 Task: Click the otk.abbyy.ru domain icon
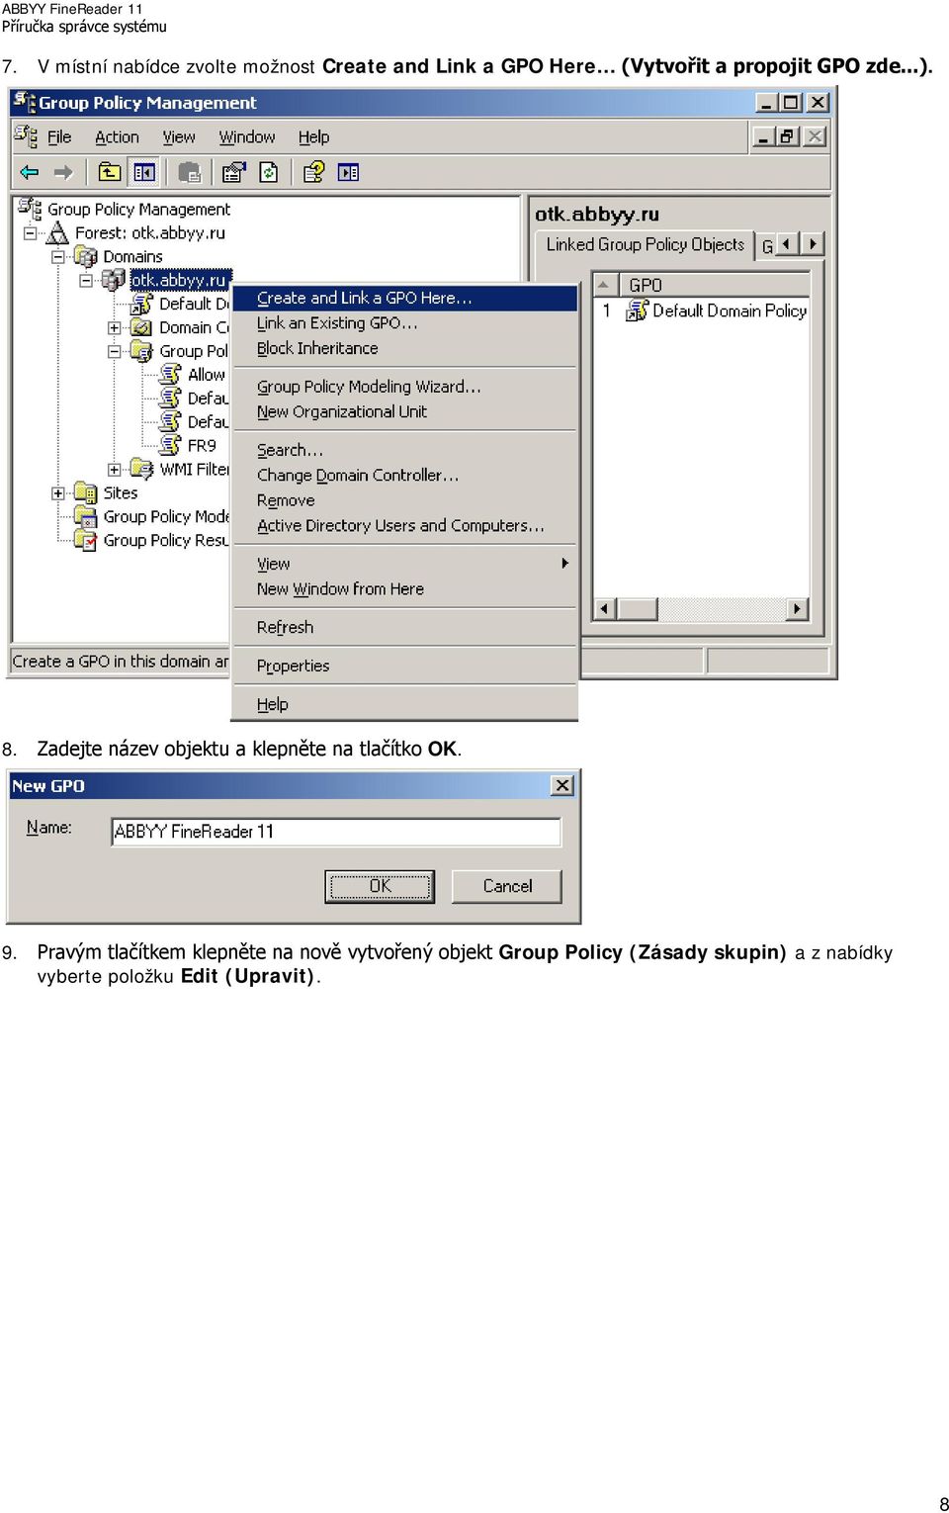click(x=114, y=280)
